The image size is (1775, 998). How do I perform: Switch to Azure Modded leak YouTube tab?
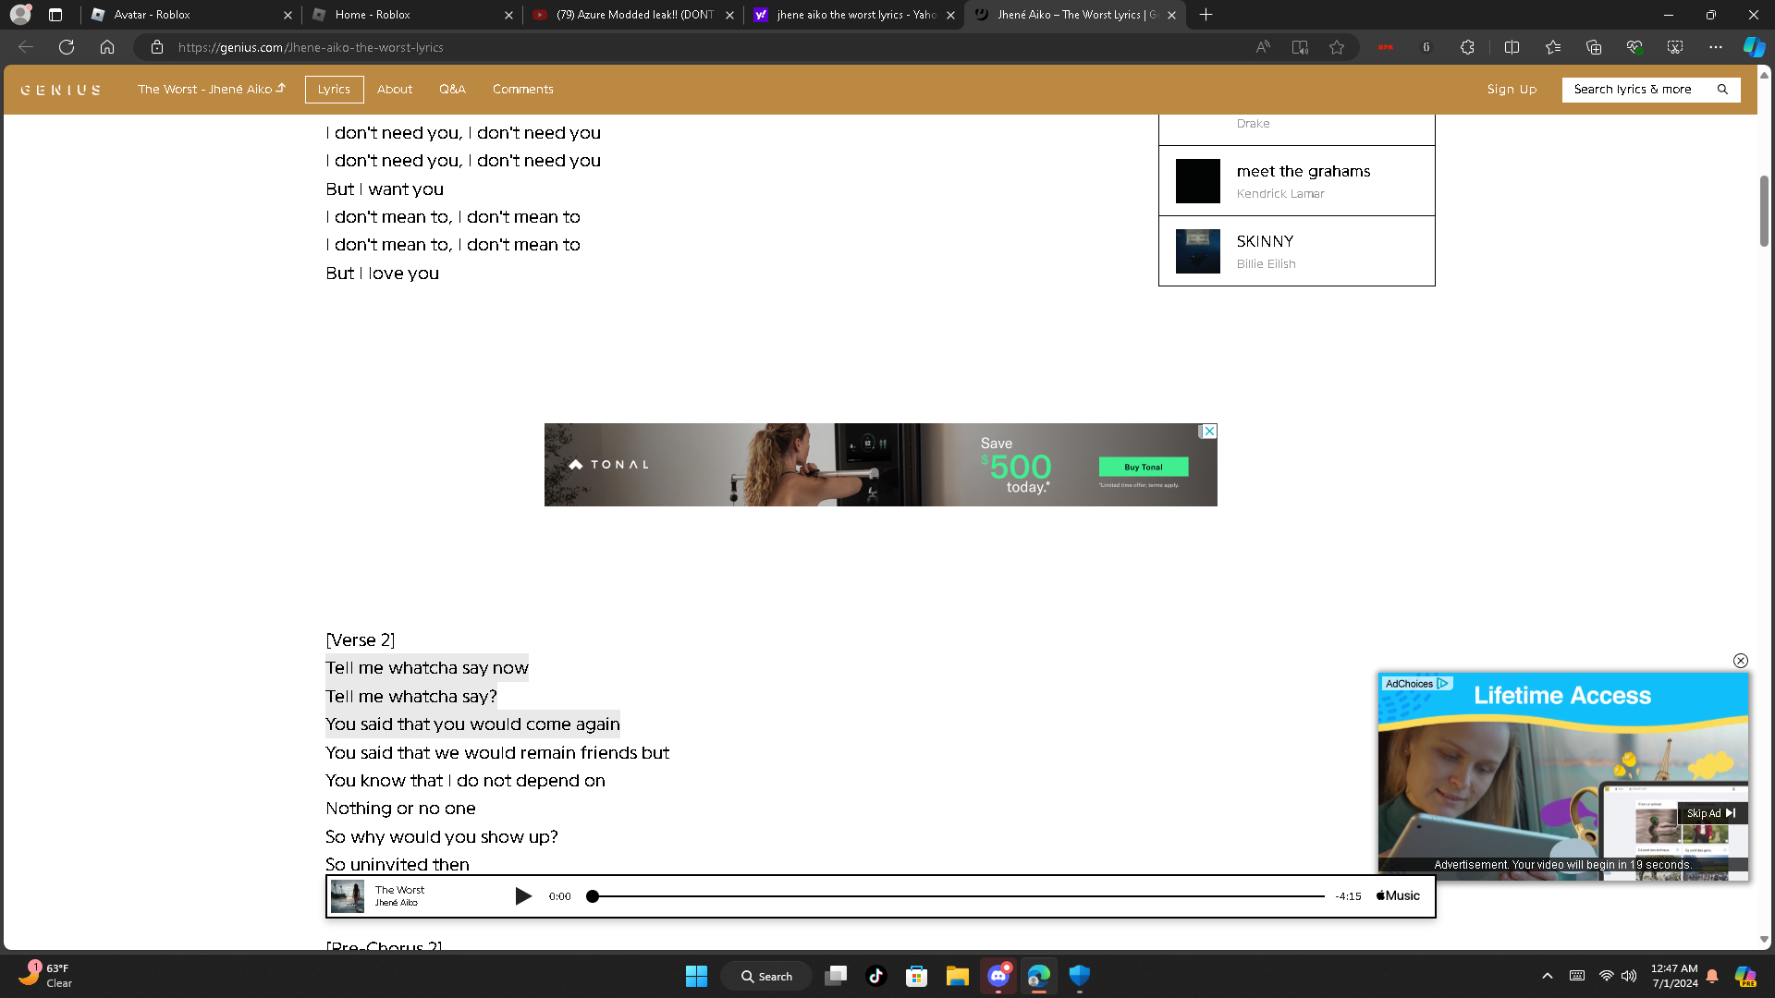(632, 15)
